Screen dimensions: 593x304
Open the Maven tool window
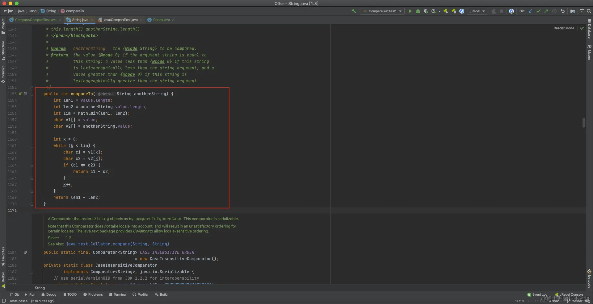click(589, 52)
